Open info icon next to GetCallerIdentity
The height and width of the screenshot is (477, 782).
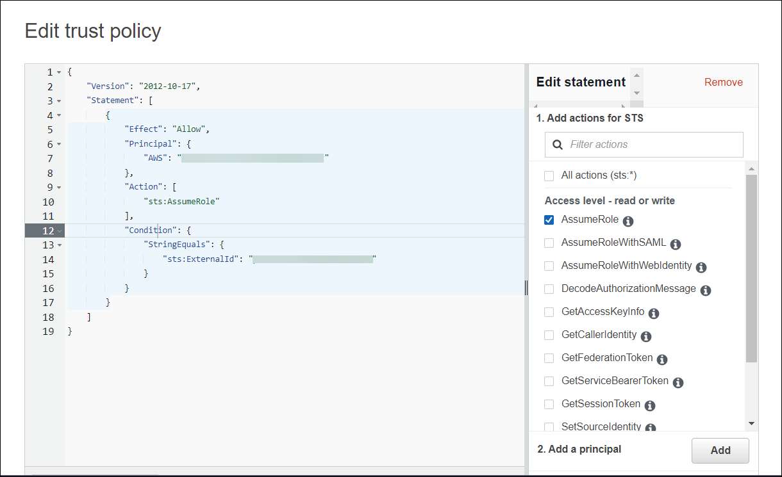[646, 336]
